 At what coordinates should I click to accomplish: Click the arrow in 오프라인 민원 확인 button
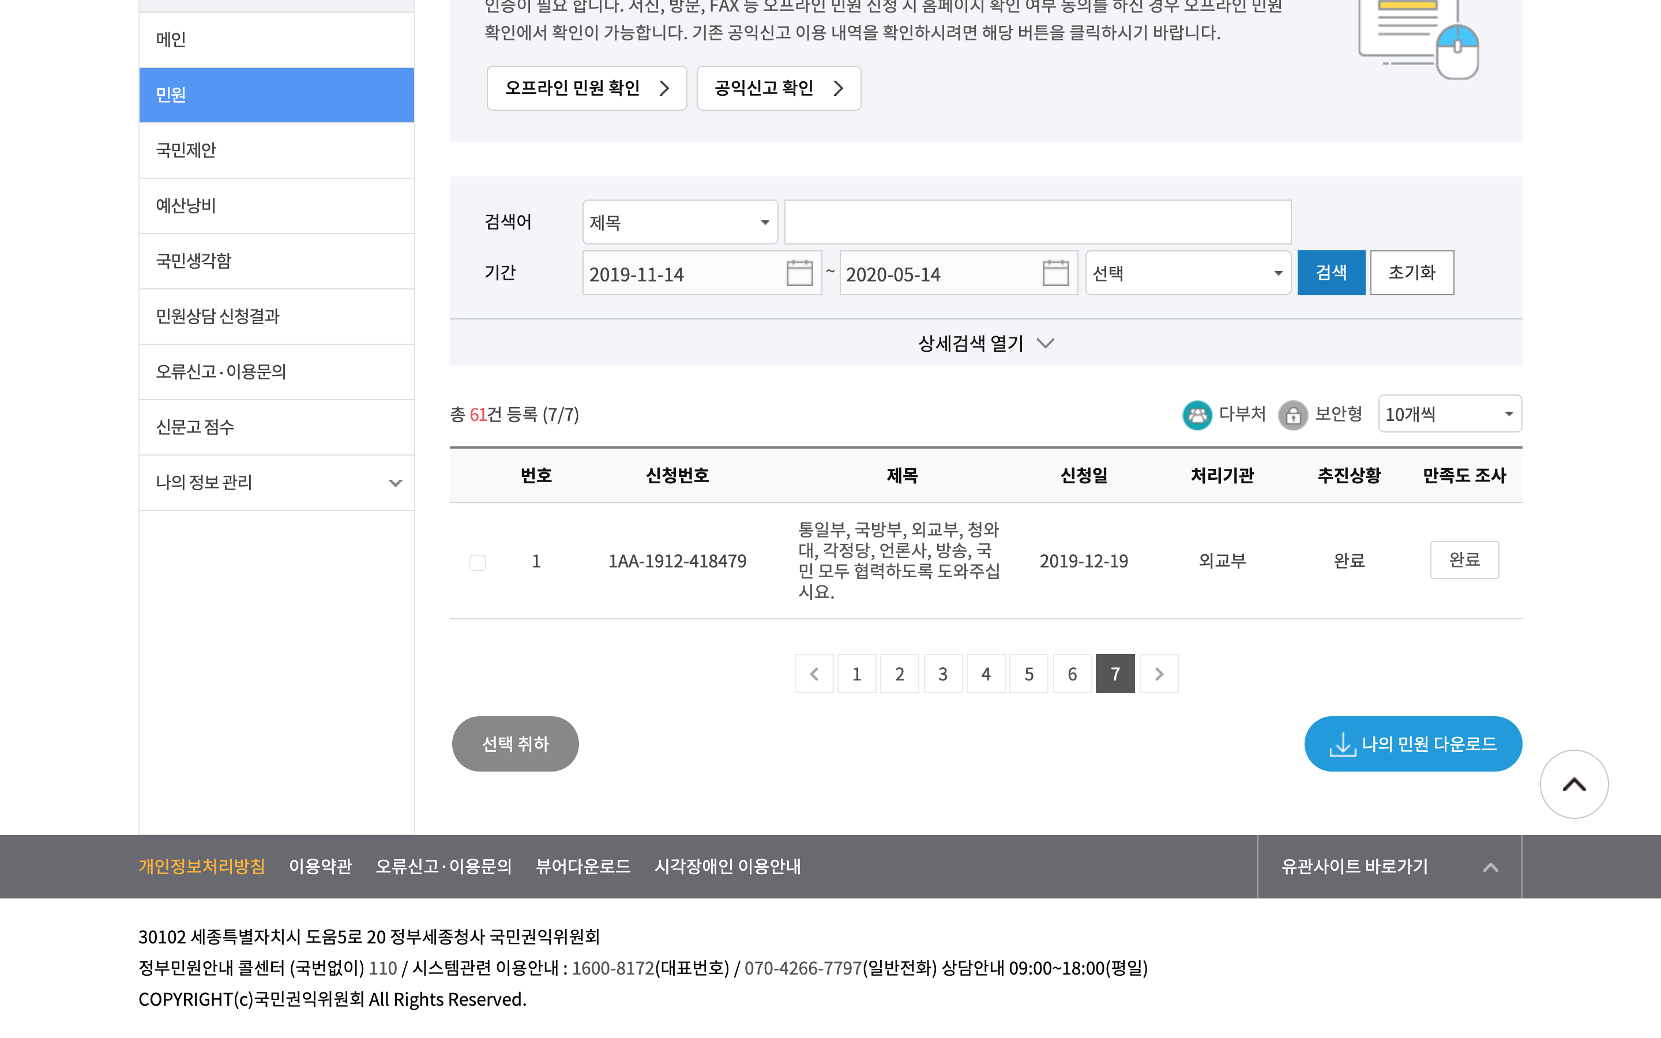(x=664, y=88)
